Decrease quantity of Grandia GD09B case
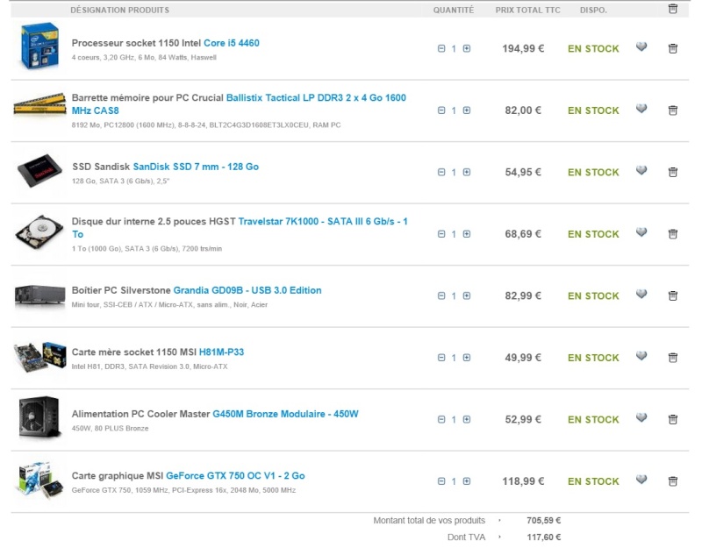This screenshot has width=702, height=548. tap(441, 295)
